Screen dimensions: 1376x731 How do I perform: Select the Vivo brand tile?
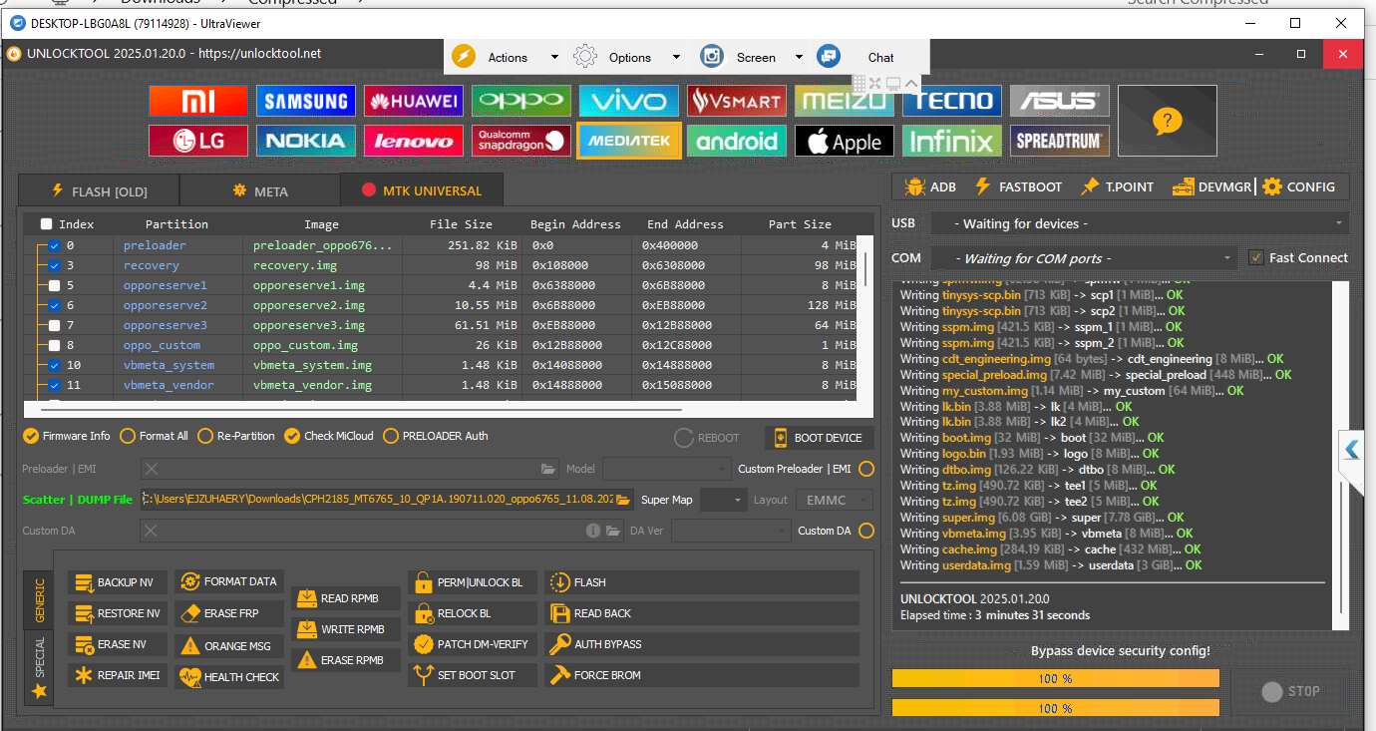pyautogui.click(x=628, y=101)
